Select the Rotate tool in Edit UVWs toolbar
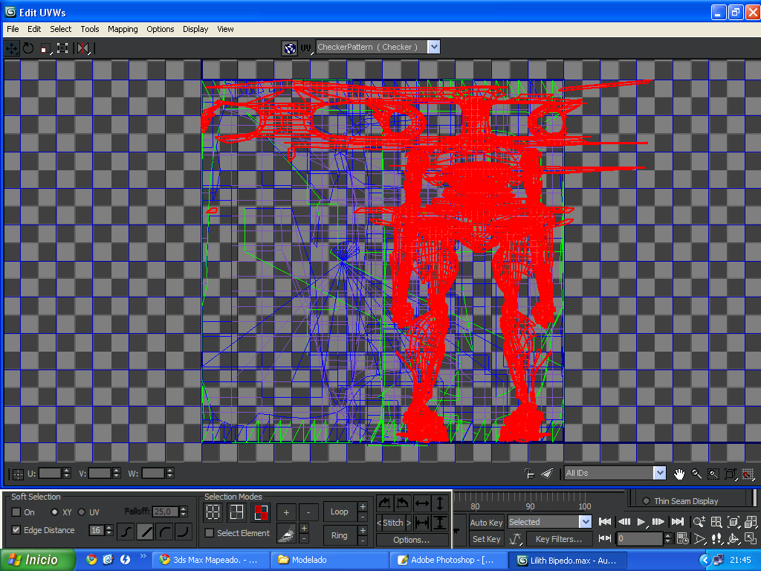Image resolution: width=761 pixels, height=571 pixels. pos(28,48)
